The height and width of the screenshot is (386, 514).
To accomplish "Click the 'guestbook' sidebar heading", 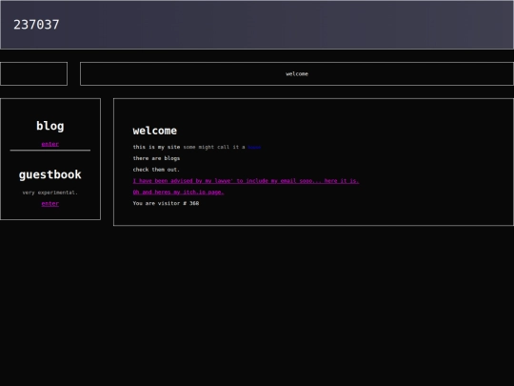I will tap(50, 174).
